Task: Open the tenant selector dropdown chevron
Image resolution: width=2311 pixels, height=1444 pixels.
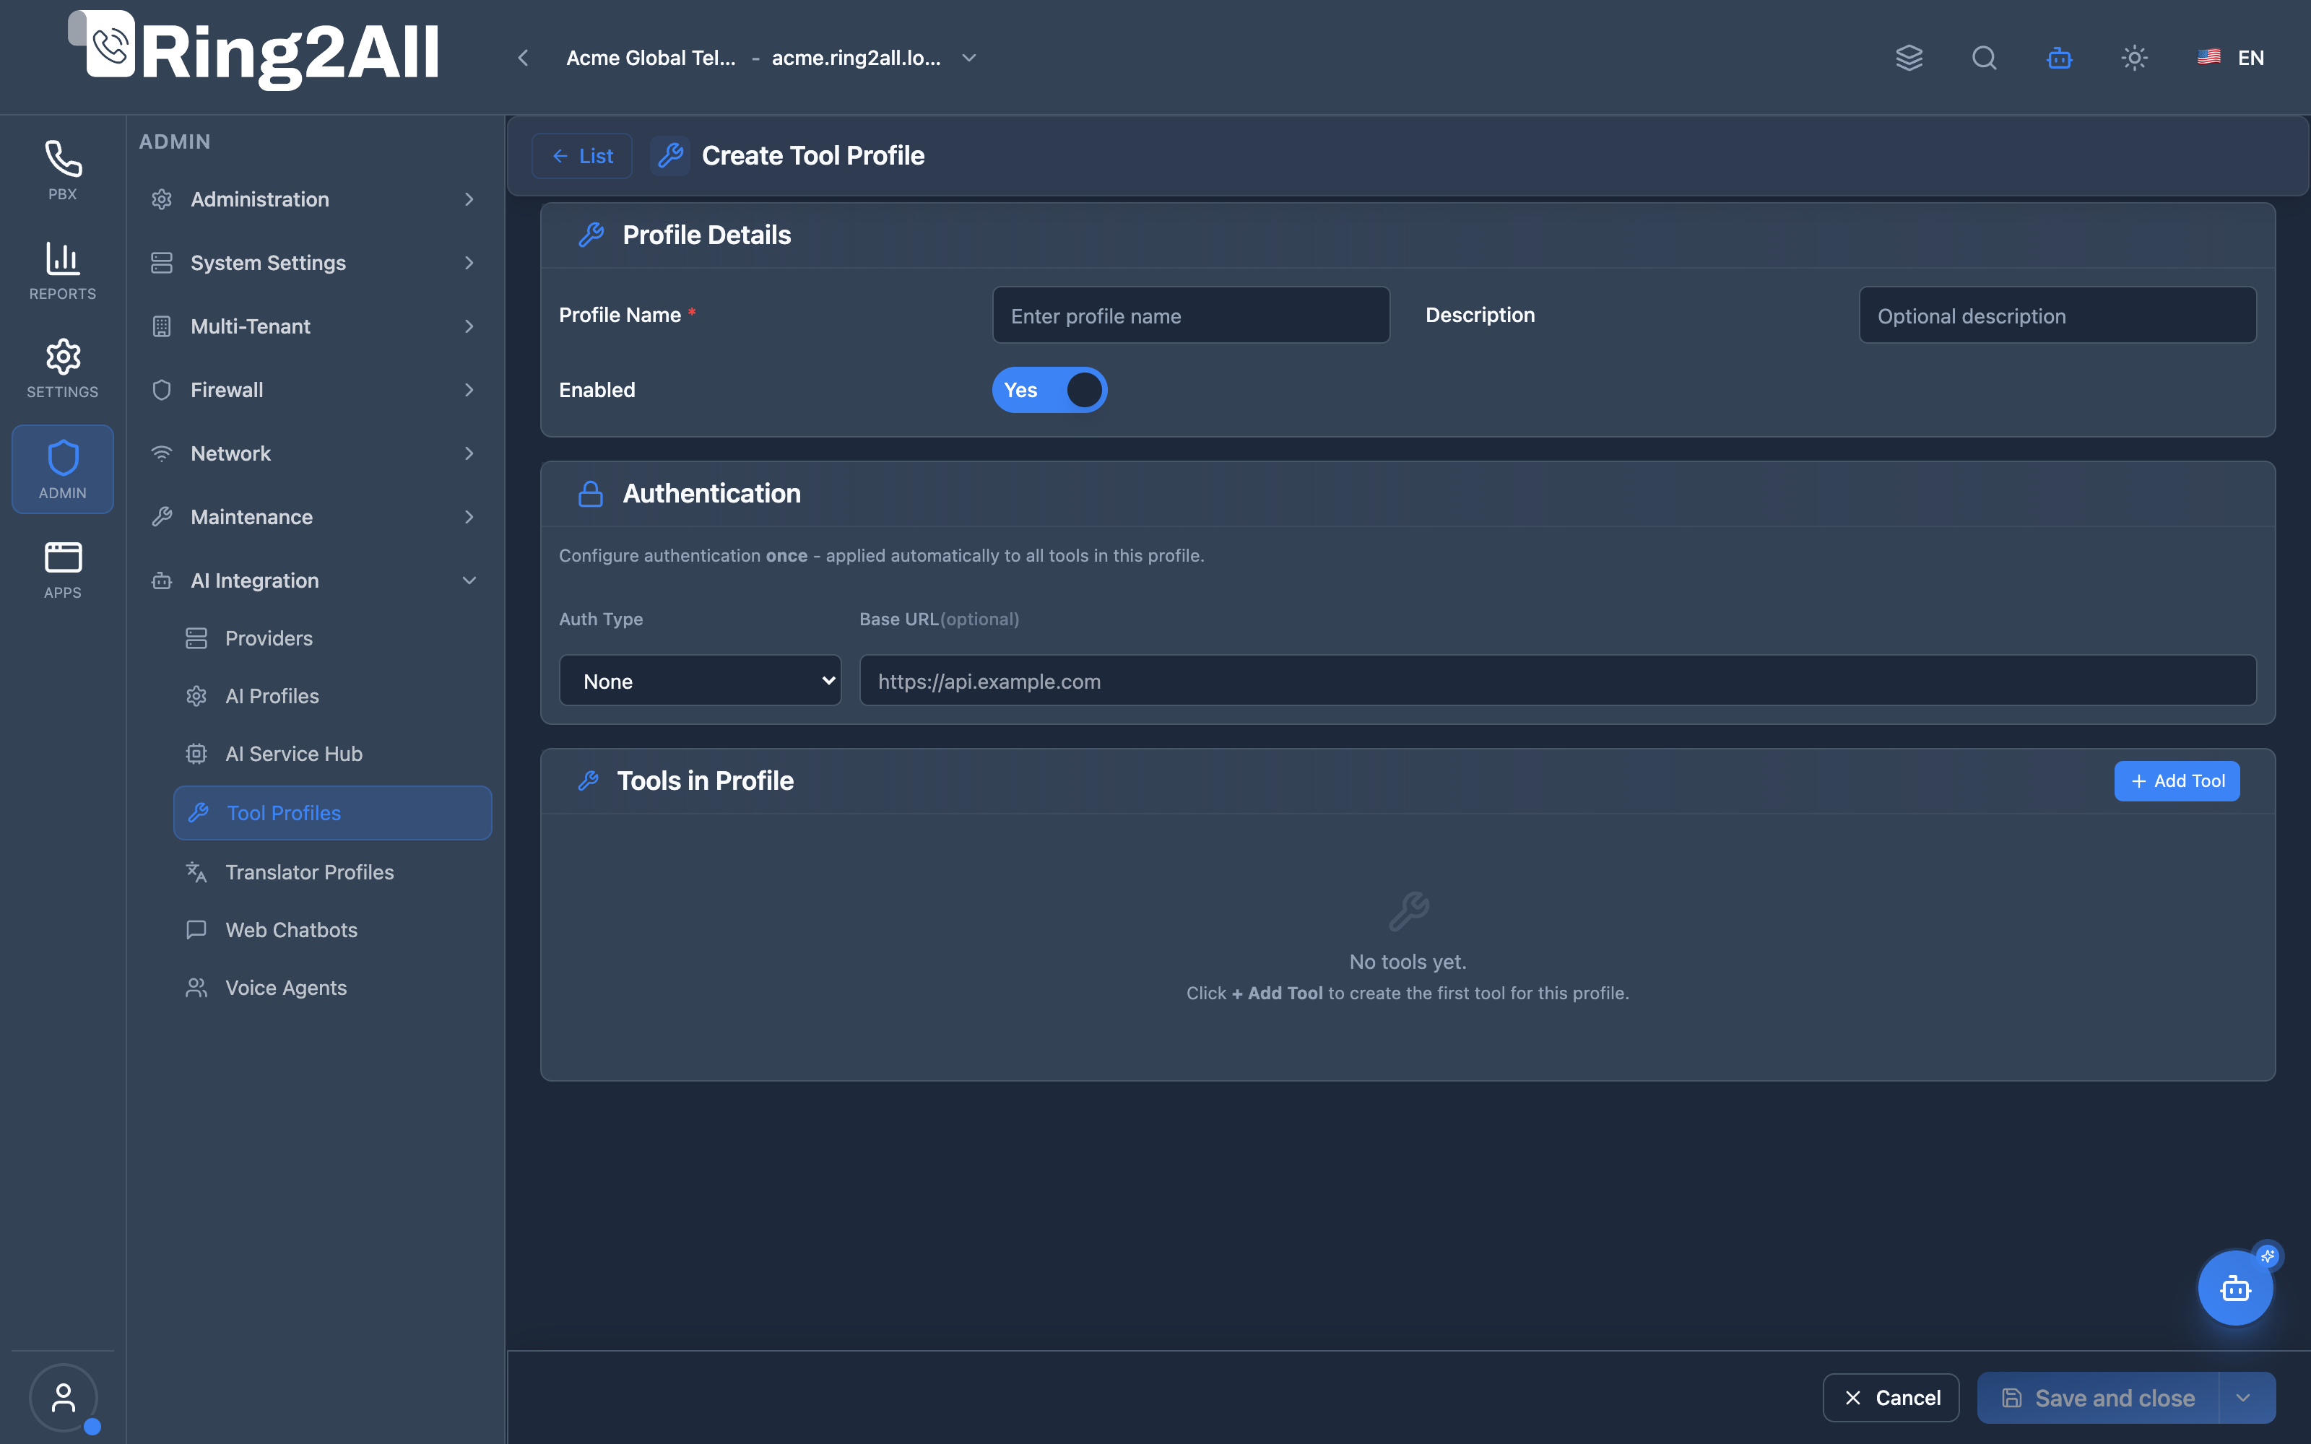Action: point(969,57)
